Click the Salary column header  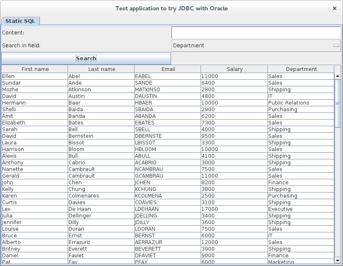[234, 69]
